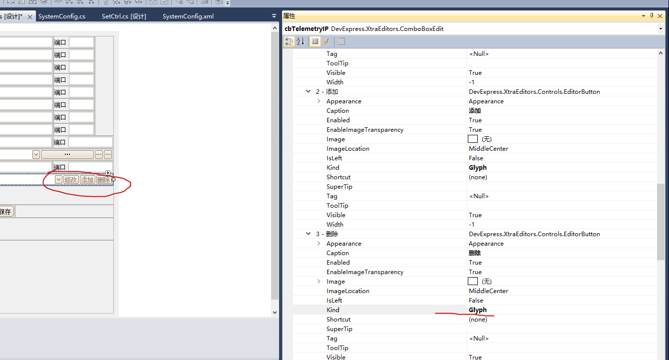The image size is (669, 360).
Task: Switch Properties window to Categorized view
Action: tap(289, 41)
